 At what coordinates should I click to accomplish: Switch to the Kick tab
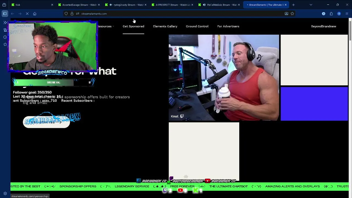[x=32, y=5]
